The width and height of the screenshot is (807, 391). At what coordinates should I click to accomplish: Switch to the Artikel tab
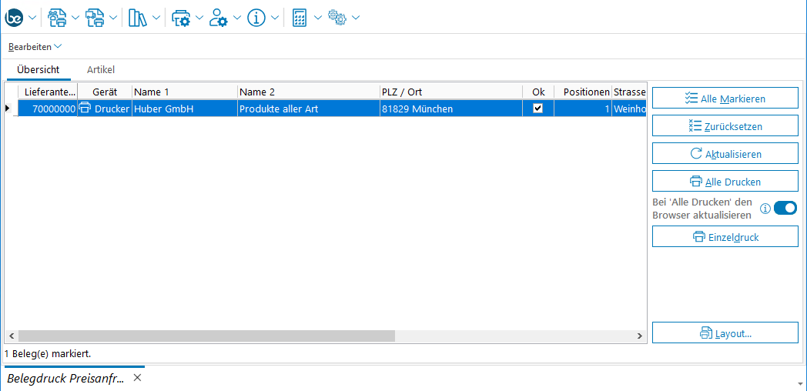pyautogui.click(x=101, y=69)
